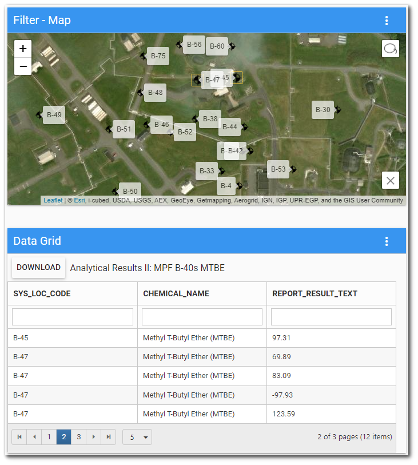418x465 pixels.
Task: Select the B-75 location marker
Action: pos(143,55)
